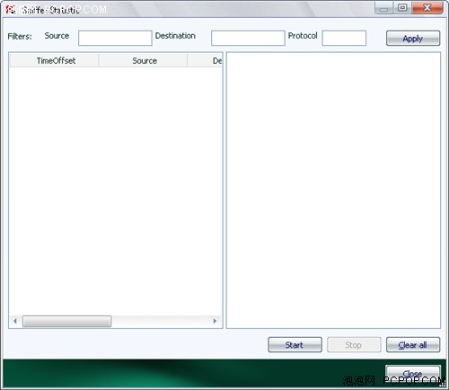
Task: Focus the Protocol filter input field
Action: [x=344, y=38]
